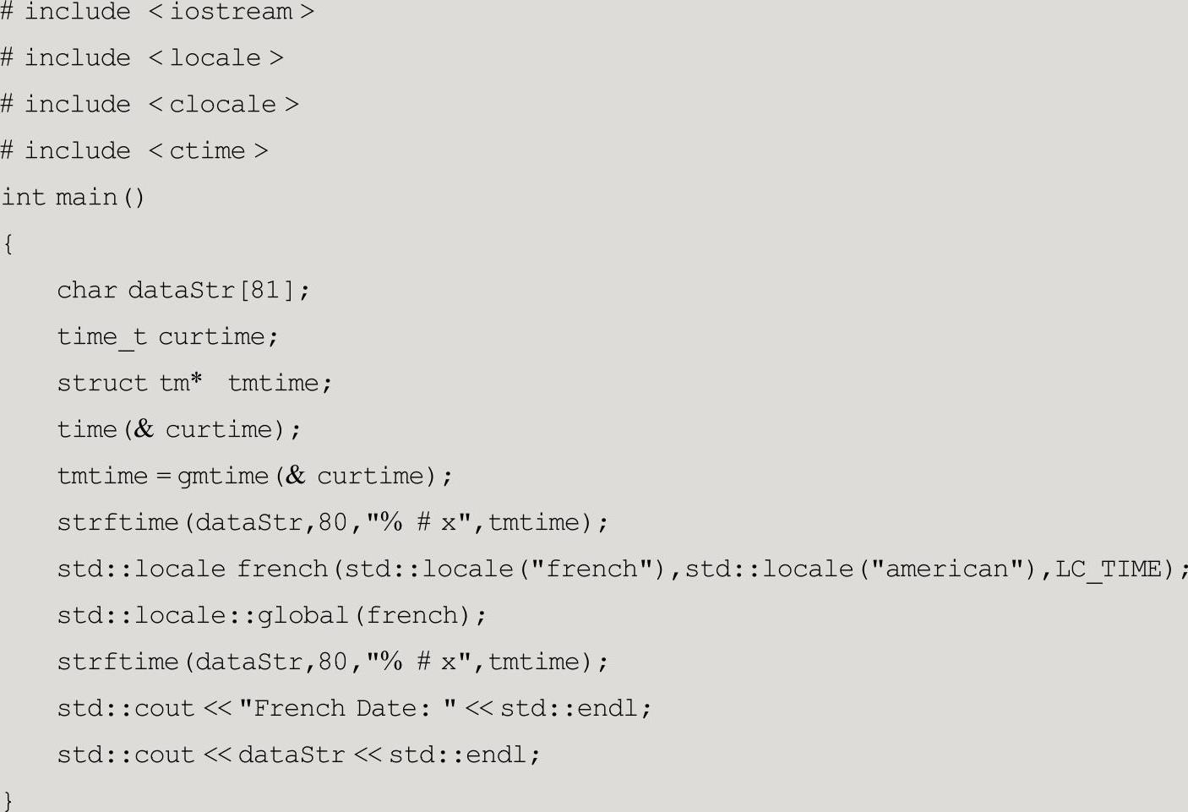The width and height of the screenshot is (1188, 812).
Task: Click the closing curly brace
Action: [x=8, y=799]
